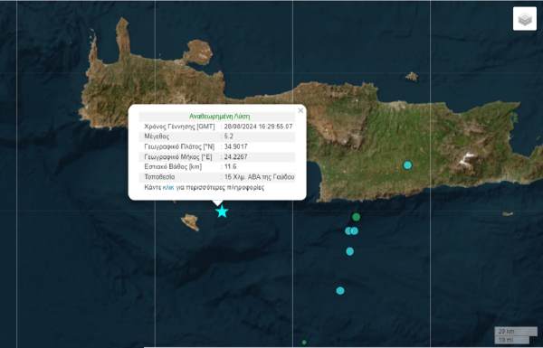The width and height of the screenshot is (543, 348).
Task: Select the origin time 28/08/2024 16:29:55.07
Action: click(x=258, y=127)
